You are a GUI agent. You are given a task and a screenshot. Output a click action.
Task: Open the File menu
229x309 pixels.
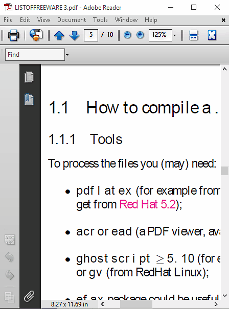(x=8, y=20)
